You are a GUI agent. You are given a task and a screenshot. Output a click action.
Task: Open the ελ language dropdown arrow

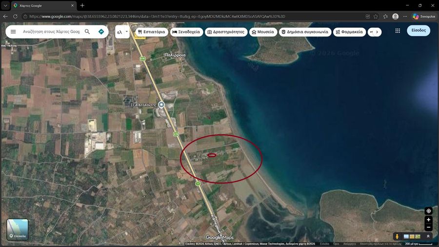coord(126,32)
